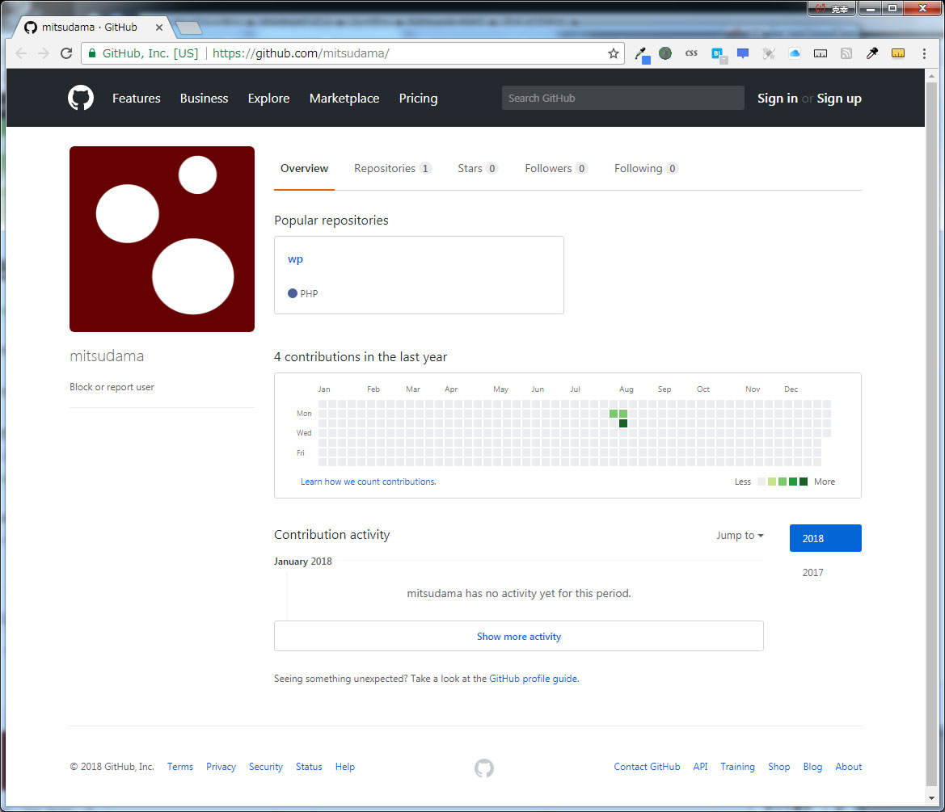Click the darkest green legend swatch beside More

point(804,482)
